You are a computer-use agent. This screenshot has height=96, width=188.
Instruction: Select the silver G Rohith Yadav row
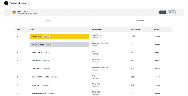(x=59, y=44)
